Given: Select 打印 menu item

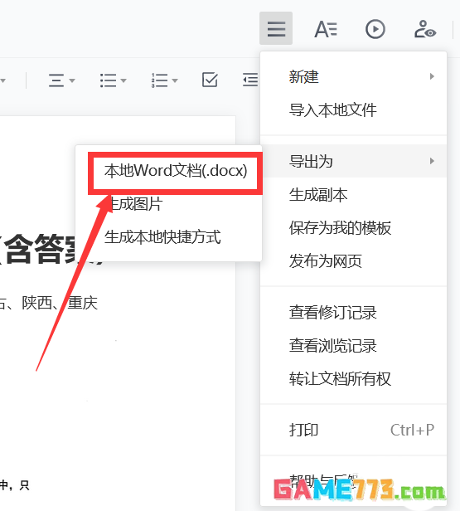Looking at the screenshot, I should [353, 430].
